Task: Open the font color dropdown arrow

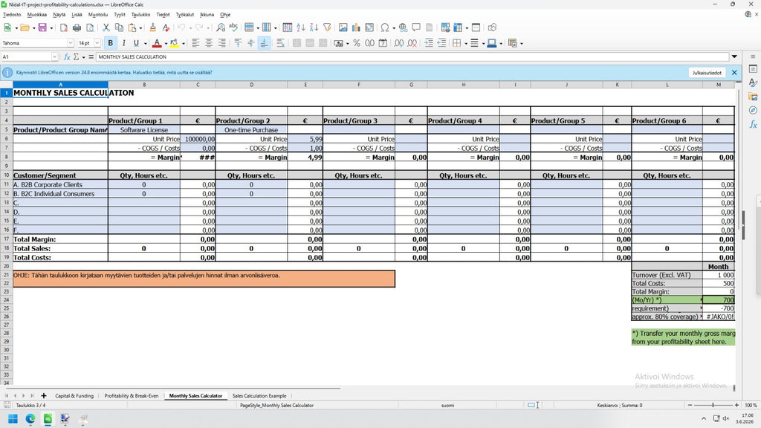Action: click(166, 43)
